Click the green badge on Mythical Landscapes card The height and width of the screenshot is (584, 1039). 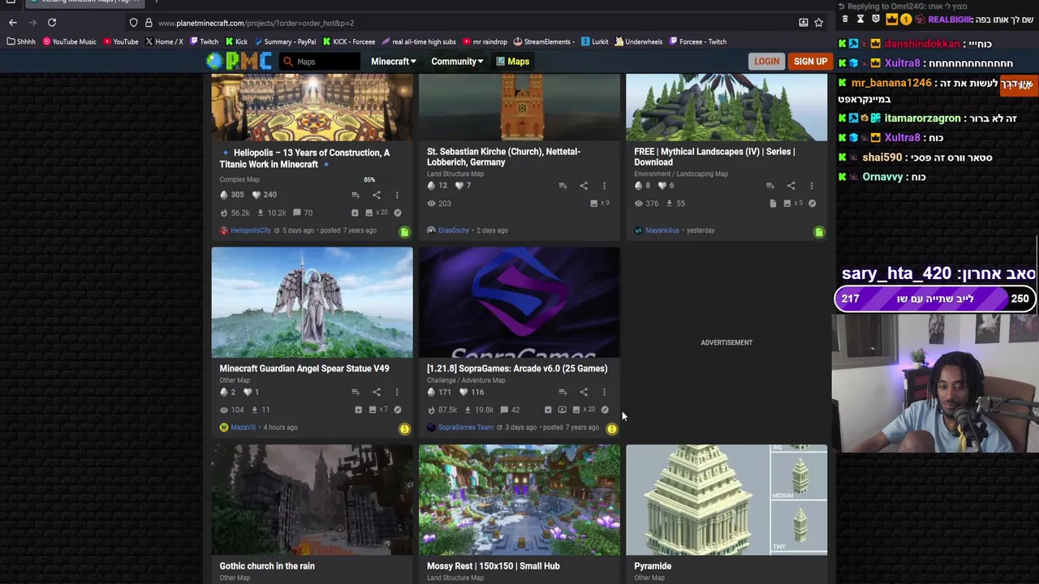click(x=819, y=232)
